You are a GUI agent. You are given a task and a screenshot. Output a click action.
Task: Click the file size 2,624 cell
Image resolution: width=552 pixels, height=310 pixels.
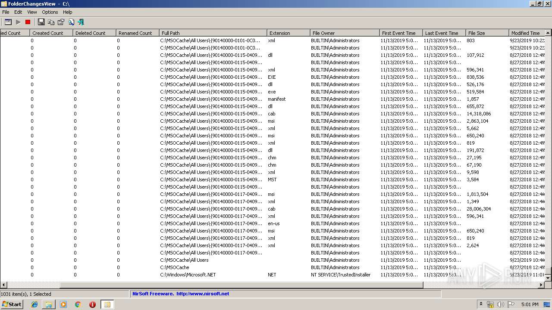click(x=473, y=245)
